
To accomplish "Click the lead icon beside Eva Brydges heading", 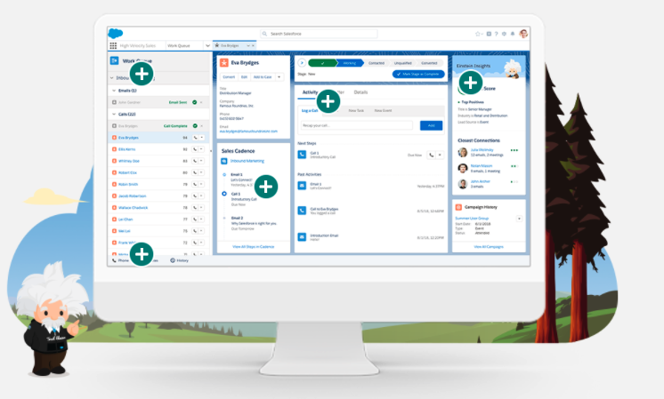I will 224,62.
